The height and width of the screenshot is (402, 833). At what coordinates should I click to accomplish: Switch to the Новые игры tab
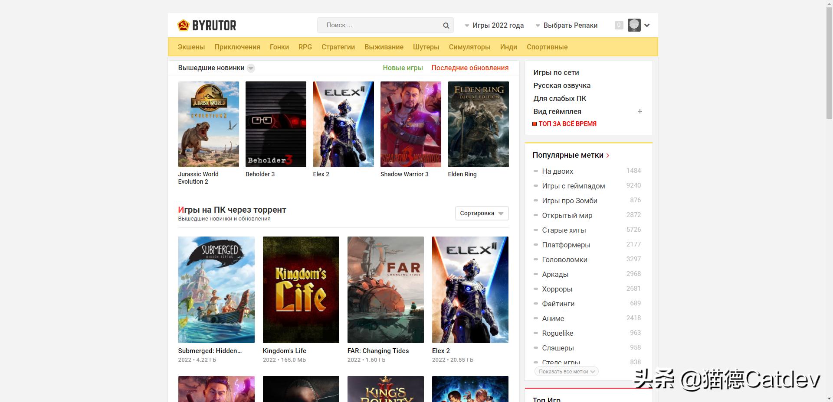pyautogui.click(x=403, y=68)
